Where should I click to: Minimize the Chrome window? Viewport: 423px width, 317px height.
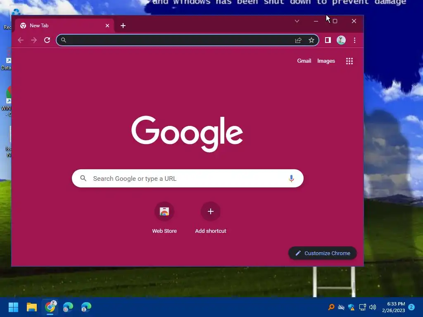click(x=316, y=21)
